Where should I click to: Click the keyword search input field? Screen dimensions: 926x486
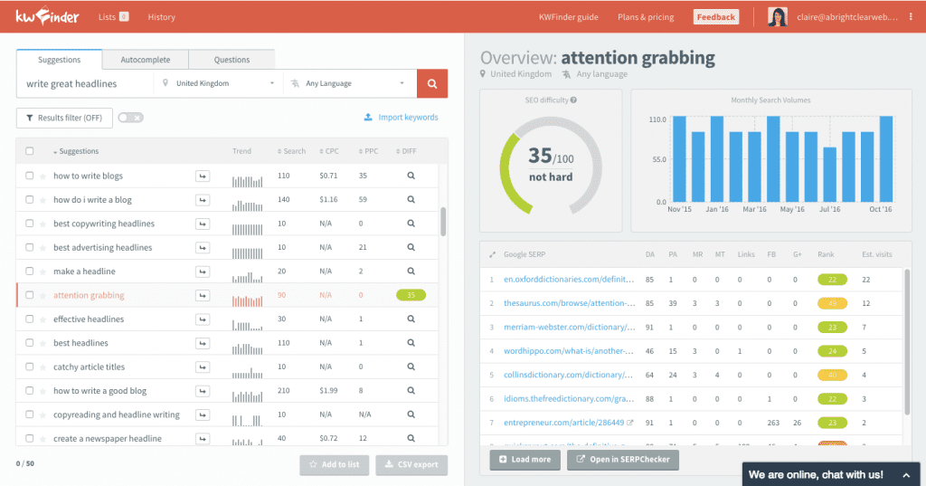(x=84, y=83)
